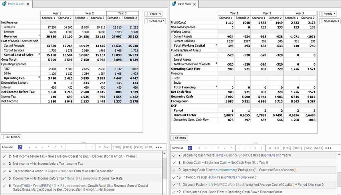
Task: Open the Years dimension selector in Profit & Loss
Action: [x=154, y=14]
